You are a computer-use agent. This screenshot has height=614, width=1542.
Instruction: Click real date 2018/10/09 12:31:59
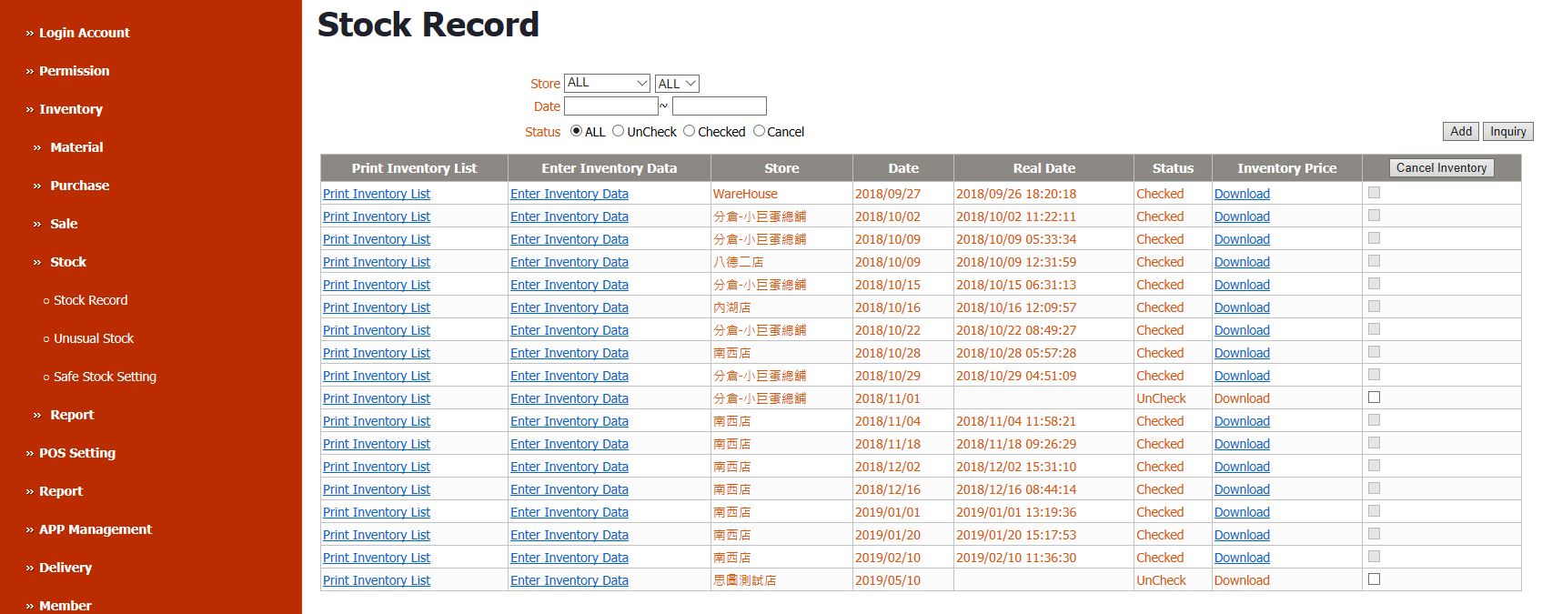[x=1015, y=262]
